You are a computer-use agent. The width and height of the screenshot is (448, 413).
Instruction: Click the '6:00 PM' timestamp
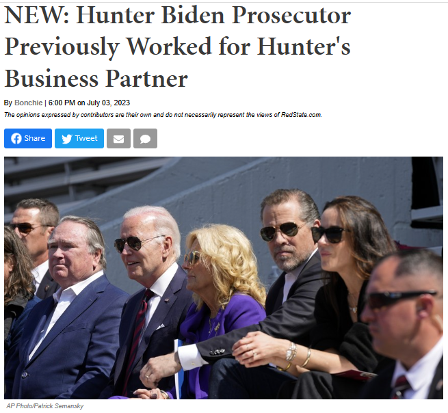pyautogui.click(x=62, y=103)
